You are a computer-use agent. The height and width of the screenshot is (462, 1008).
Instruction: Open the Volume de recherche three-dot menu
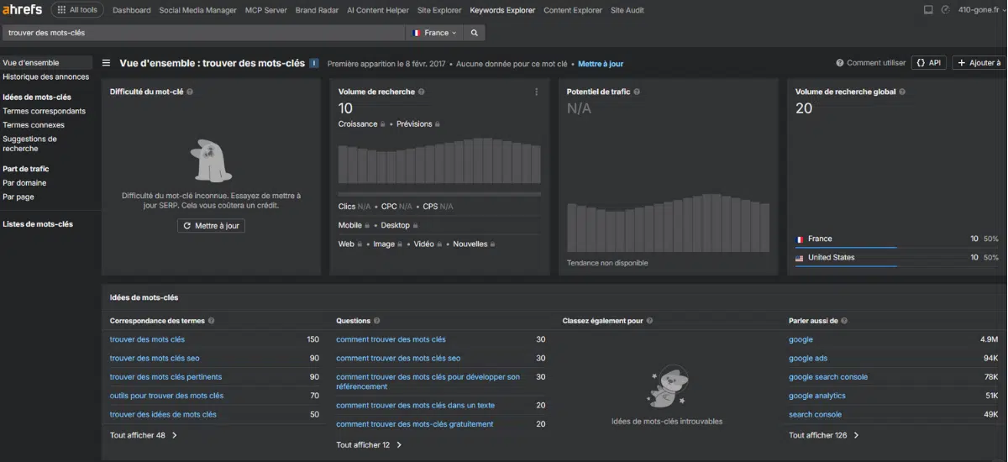click(x=537, y=92)
